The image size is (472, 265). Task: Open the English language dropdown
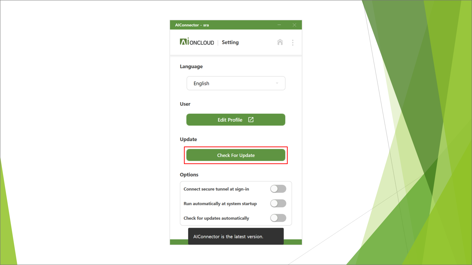point(236,83)
